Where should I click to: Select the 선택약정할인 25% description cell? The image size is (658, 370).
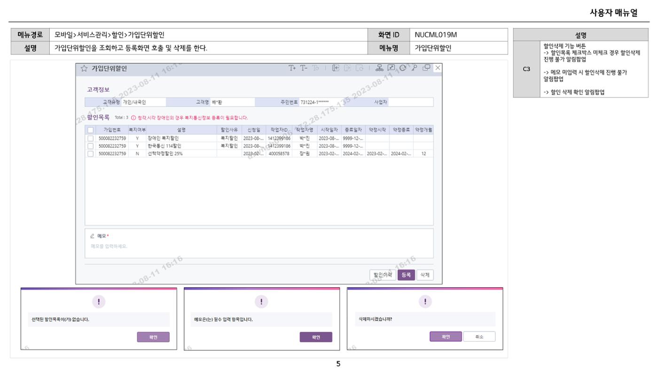181,154
